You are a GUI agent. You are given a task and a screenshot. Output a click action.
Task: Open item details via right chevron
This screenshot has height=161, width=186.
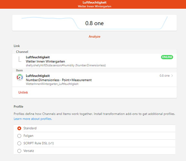click(x=172, y=76)
